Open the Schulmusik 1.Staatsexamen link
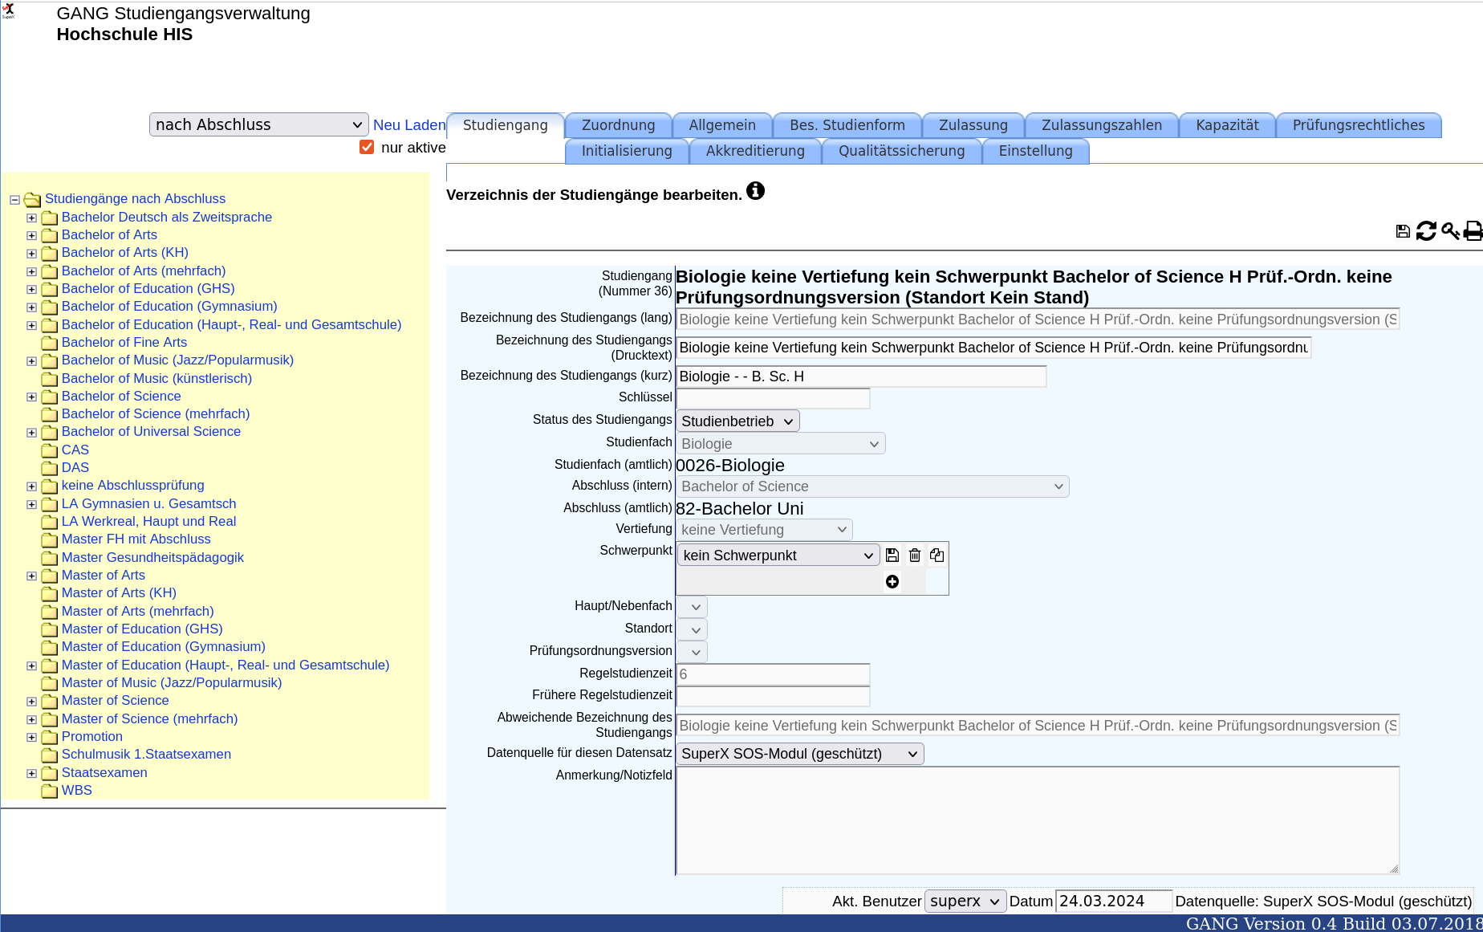 pyautogui.click(x=146, y=754)
